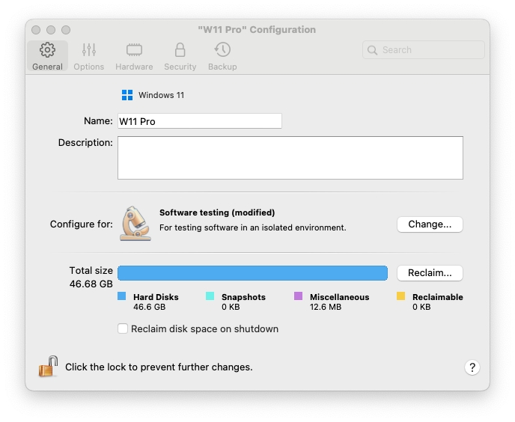Image resolution: width=515 pixels, height=422 pixels.
Task: Click the Name field containing W11 Pro
Action: (199, 121)
